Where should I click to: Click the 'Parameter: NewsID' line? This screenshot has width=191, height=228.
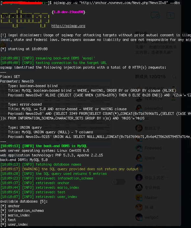click(17, 81)
